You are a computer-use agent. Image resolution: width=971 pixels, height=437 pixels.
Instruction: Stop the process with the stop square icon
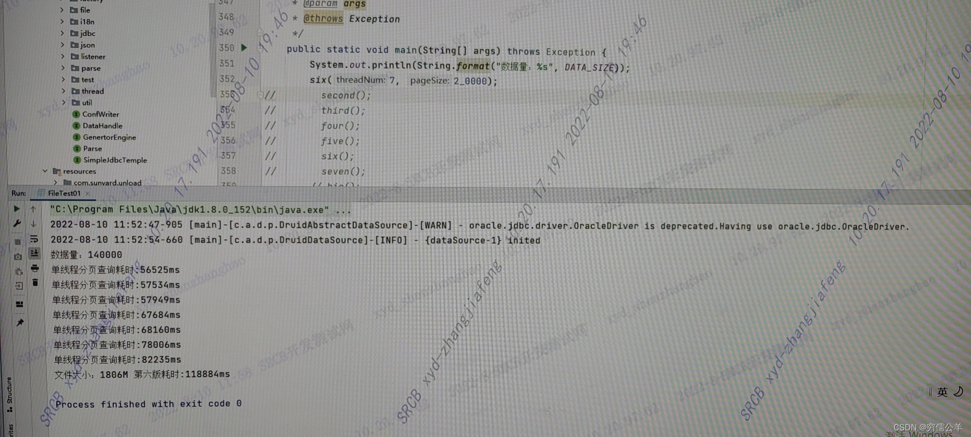(x=17, y=242)
